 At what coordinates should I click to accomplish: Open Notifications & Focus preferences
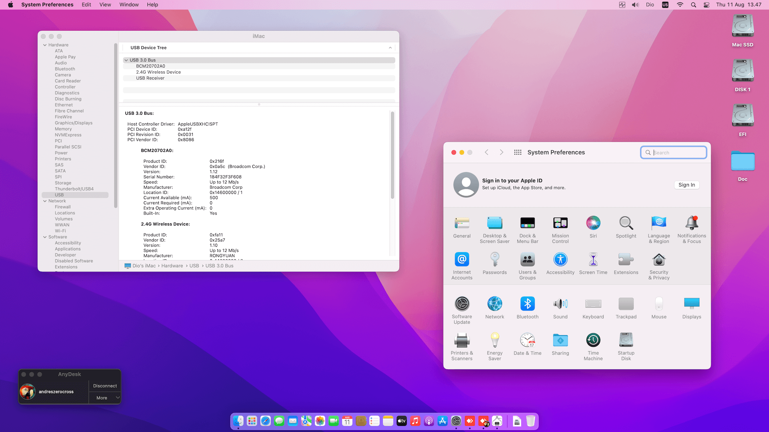(x=692, y=230)
